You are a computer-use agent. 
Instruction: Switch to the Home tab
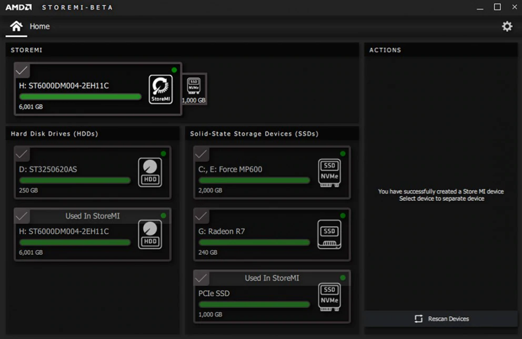(39, 26)
